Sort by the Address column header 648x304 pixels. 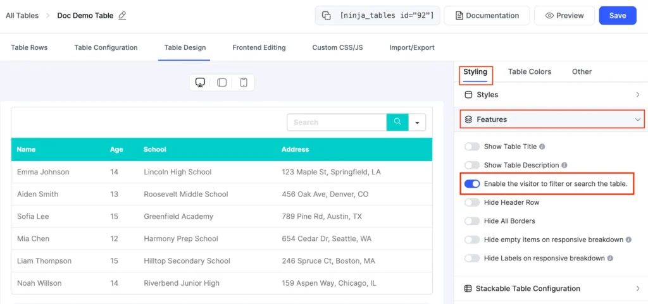point(295,149)
